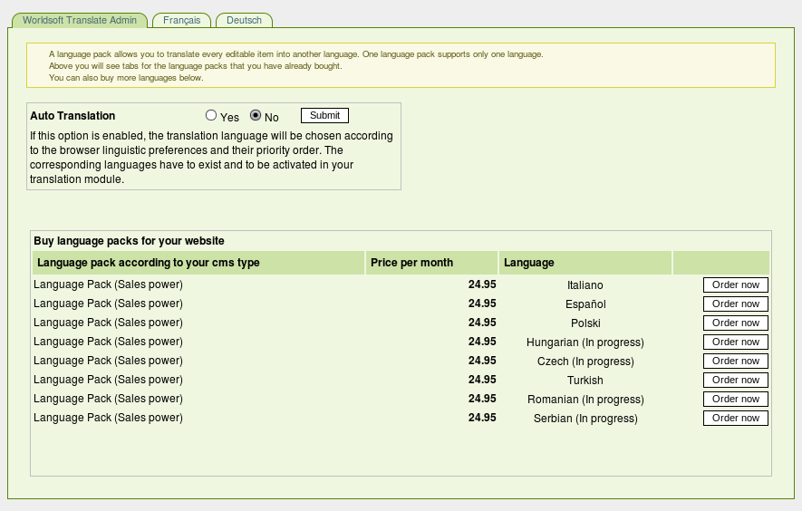Click the Auto Translation label
Screen dimensions: 802x511
(72, 116)
